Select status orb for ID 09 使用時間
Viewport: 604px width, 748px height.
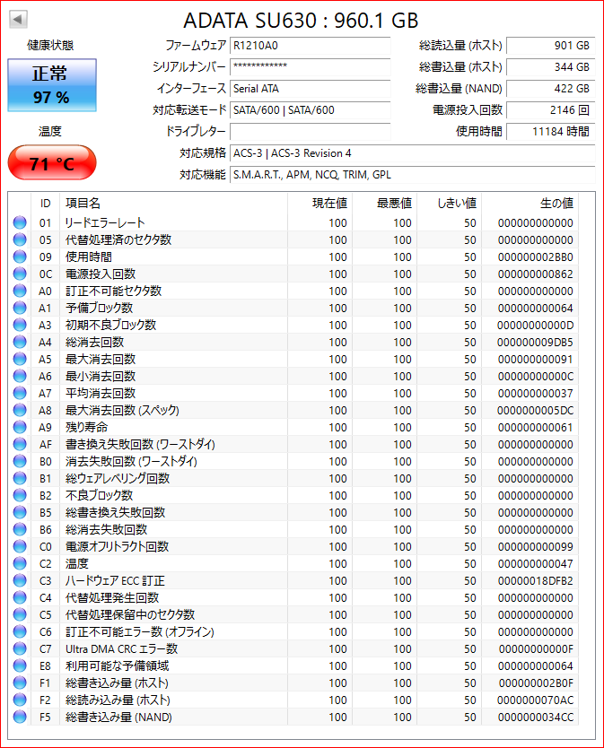click(20, 257)
